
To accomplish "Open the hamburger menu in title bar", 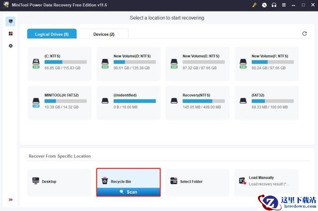I will coord(284,5).
